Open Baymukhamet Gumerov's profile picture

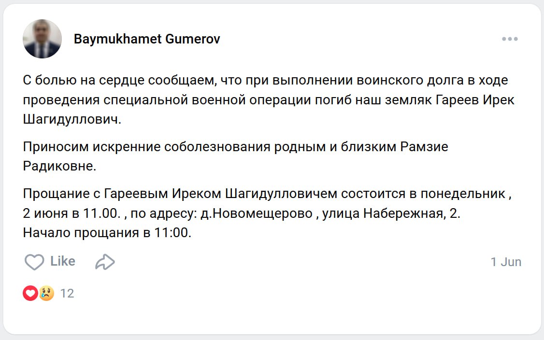click(42, 39)
